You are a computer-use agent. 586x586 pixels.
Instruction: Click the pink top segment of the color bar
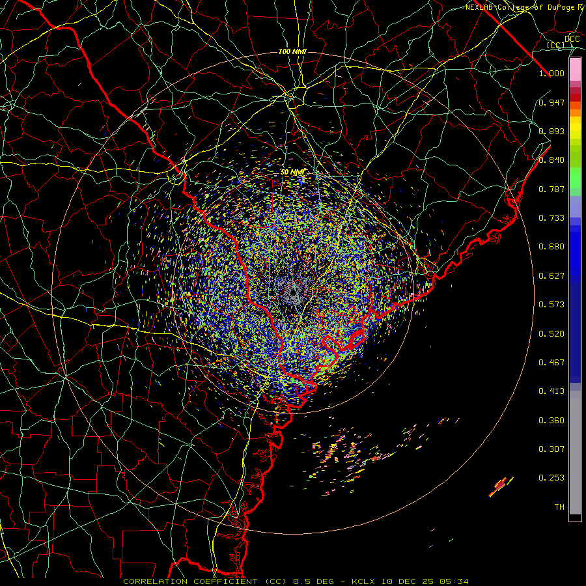click(x=575, y=69)
